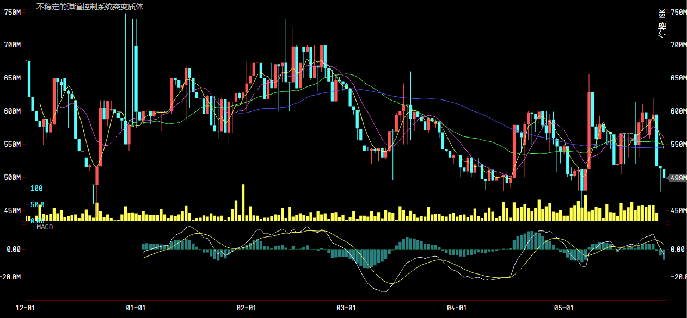Click the 04-01 date axis label
This screenshot has width=687, height=318.
click(457, 308)
